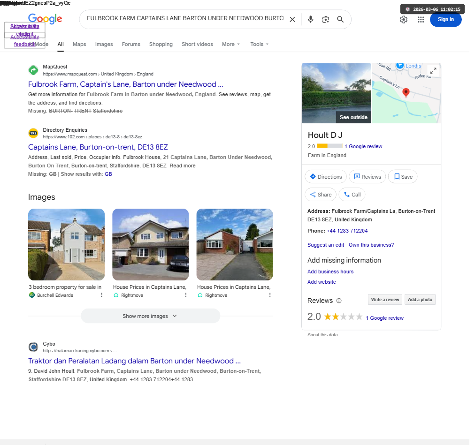Screen dimensions: 475x445
Task: Open options menu for bungalow Rightmove image
Action: tap(269, 295)
